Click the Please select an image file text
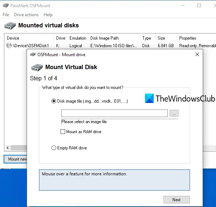The image size is (216, 207). click(84, 122)
